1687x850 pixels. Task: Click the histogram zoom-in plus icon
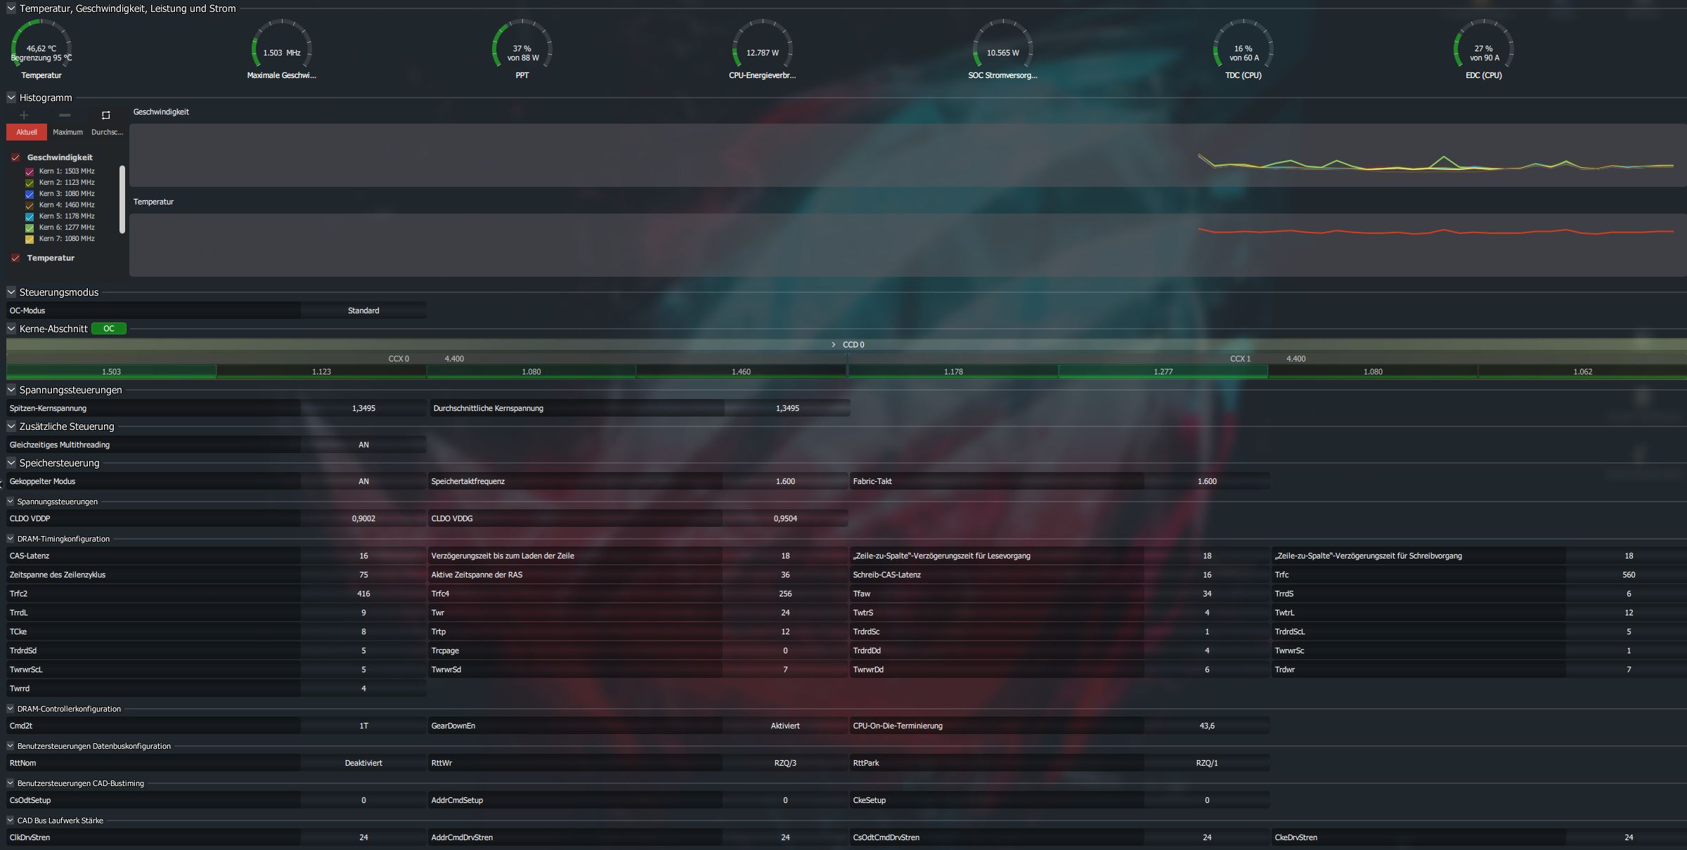click(24, 115)
